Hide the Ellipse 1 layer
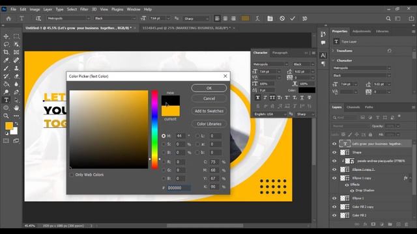The width and height of the screenshot is (417, 234). coord(334,198)
